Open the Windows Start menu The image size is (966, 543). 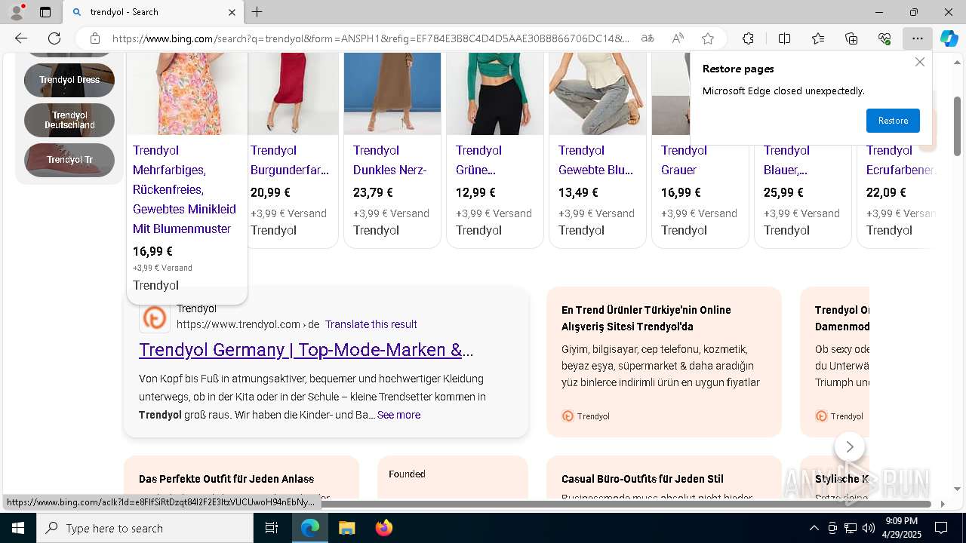click(18, 528)
